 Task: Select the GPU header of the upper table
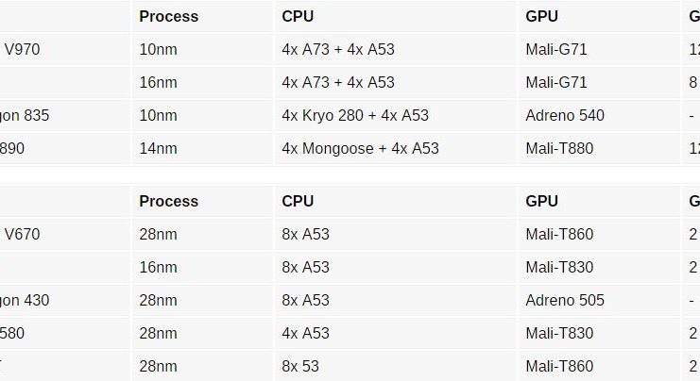coord(542,16)
